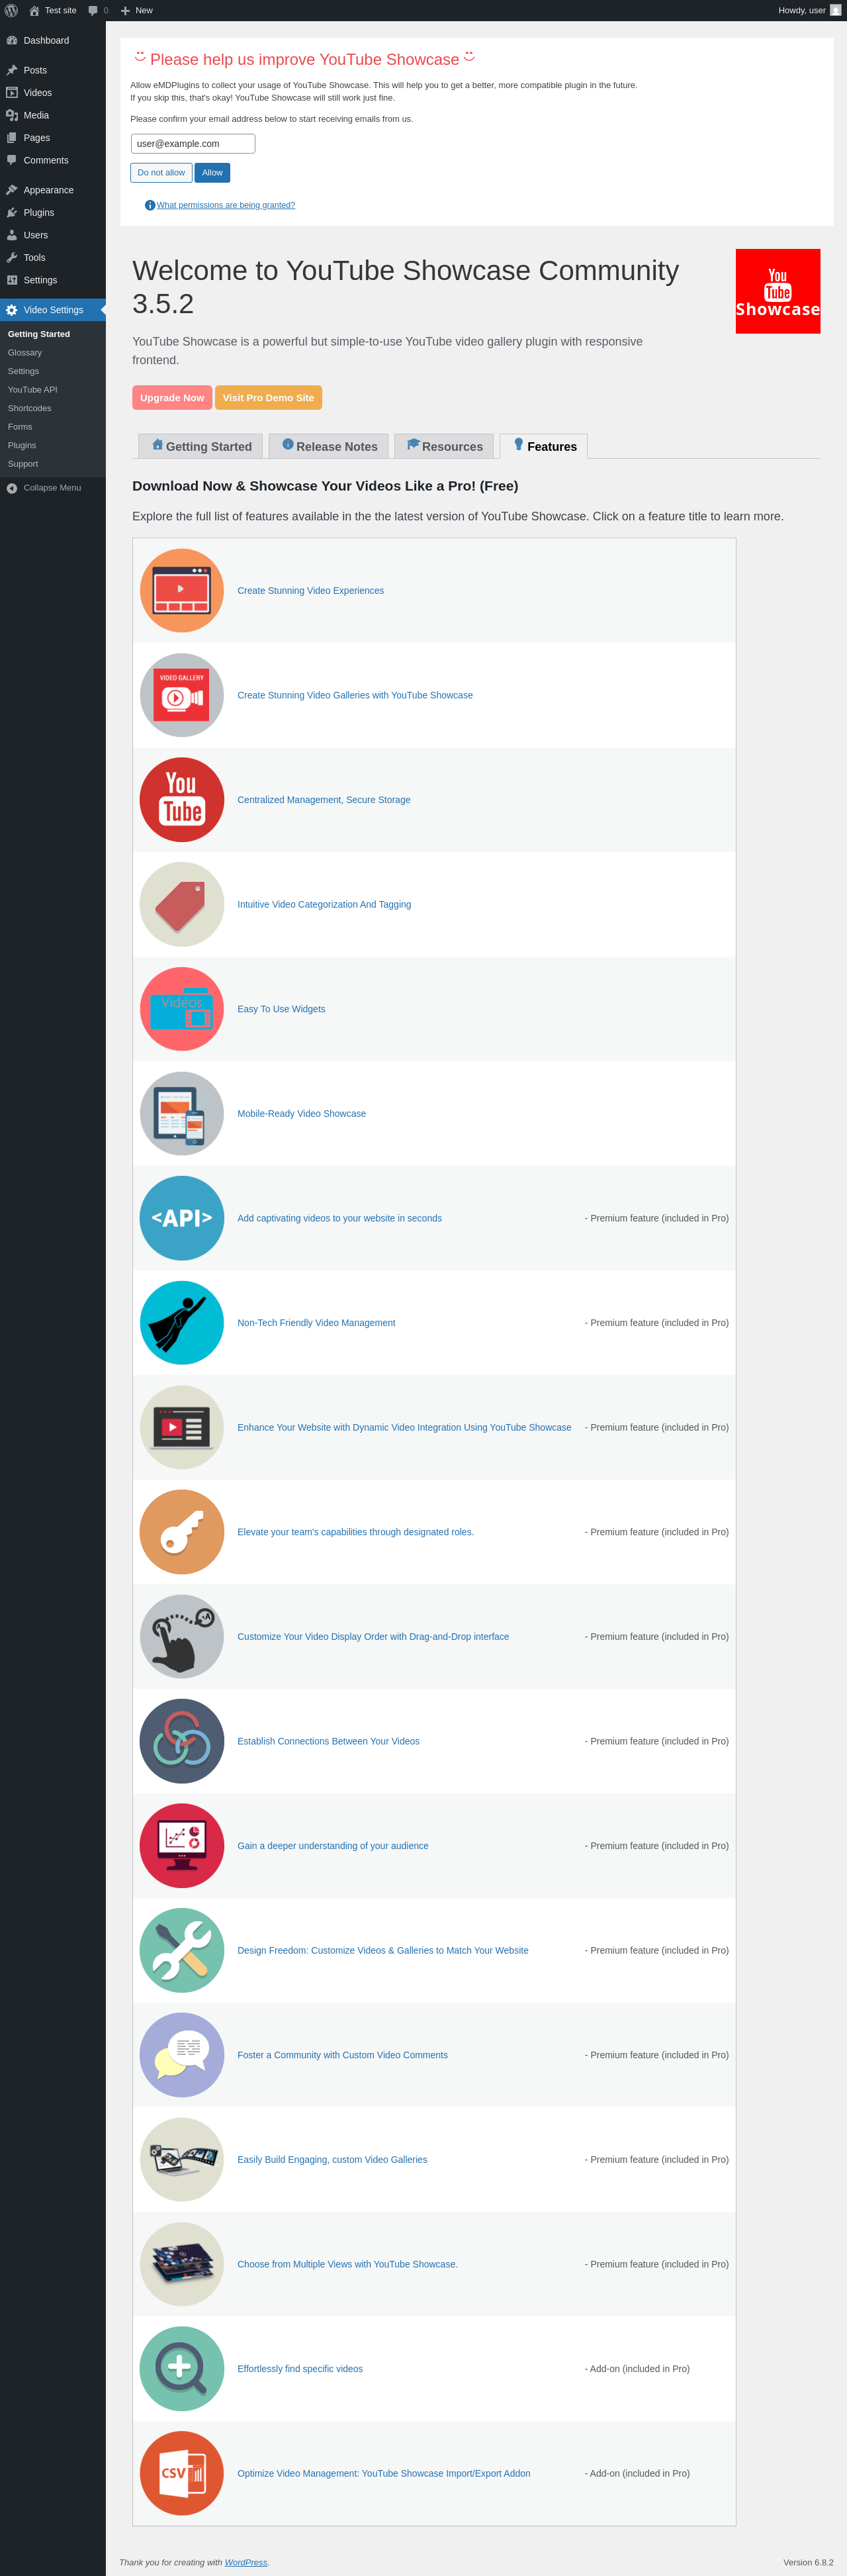Click the info permissions icon
The image size is (847, 2576).
[150, 205]
